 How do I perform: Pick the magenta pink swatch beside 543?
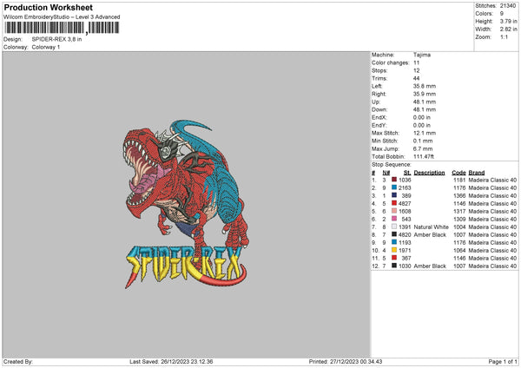[394, 219]
